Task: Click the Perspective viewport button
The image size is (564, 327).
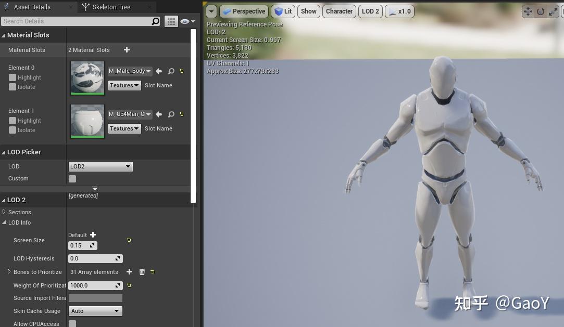Action: 244,11
